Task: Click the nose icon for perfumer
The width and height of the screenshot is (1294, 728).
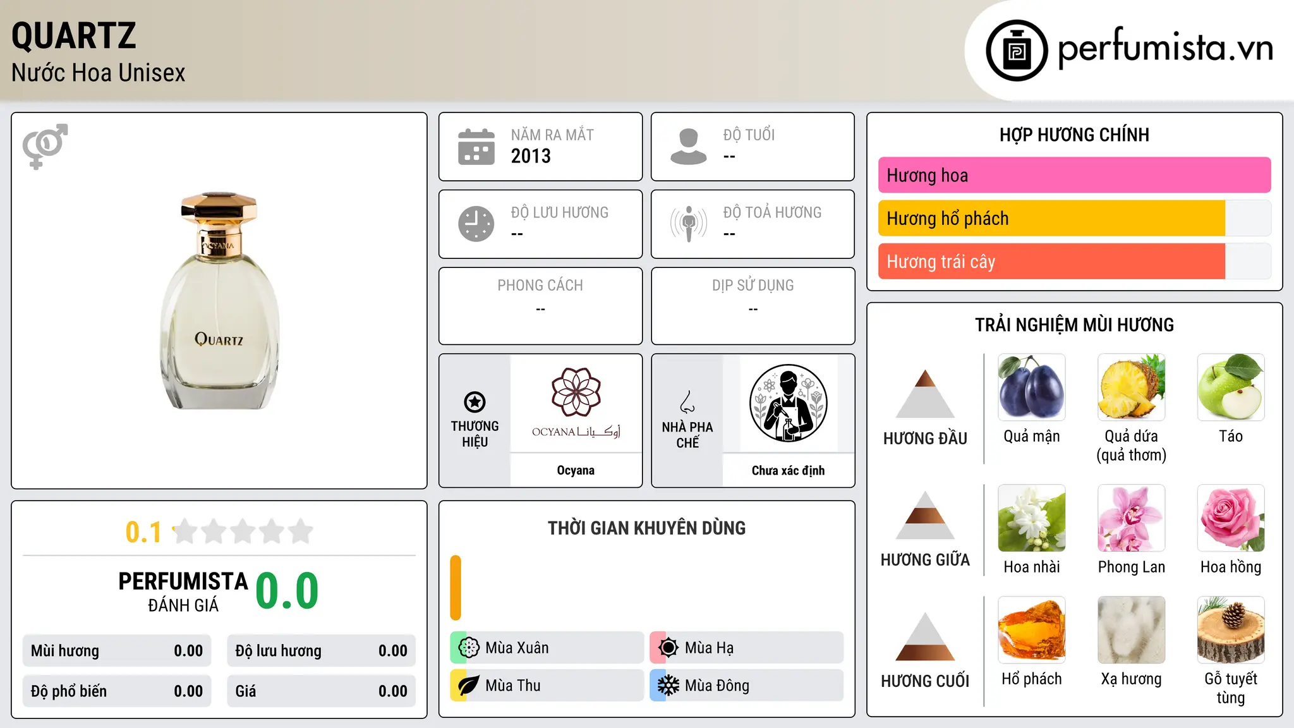Action: coord(687,401)
